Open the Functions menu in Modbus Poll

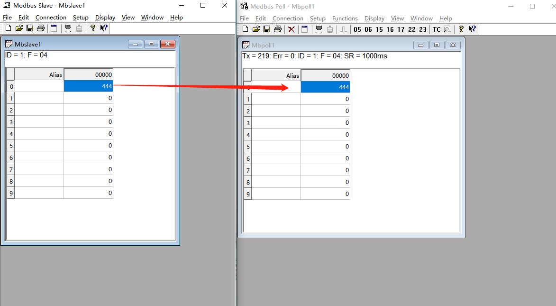(x=345, y=19)
